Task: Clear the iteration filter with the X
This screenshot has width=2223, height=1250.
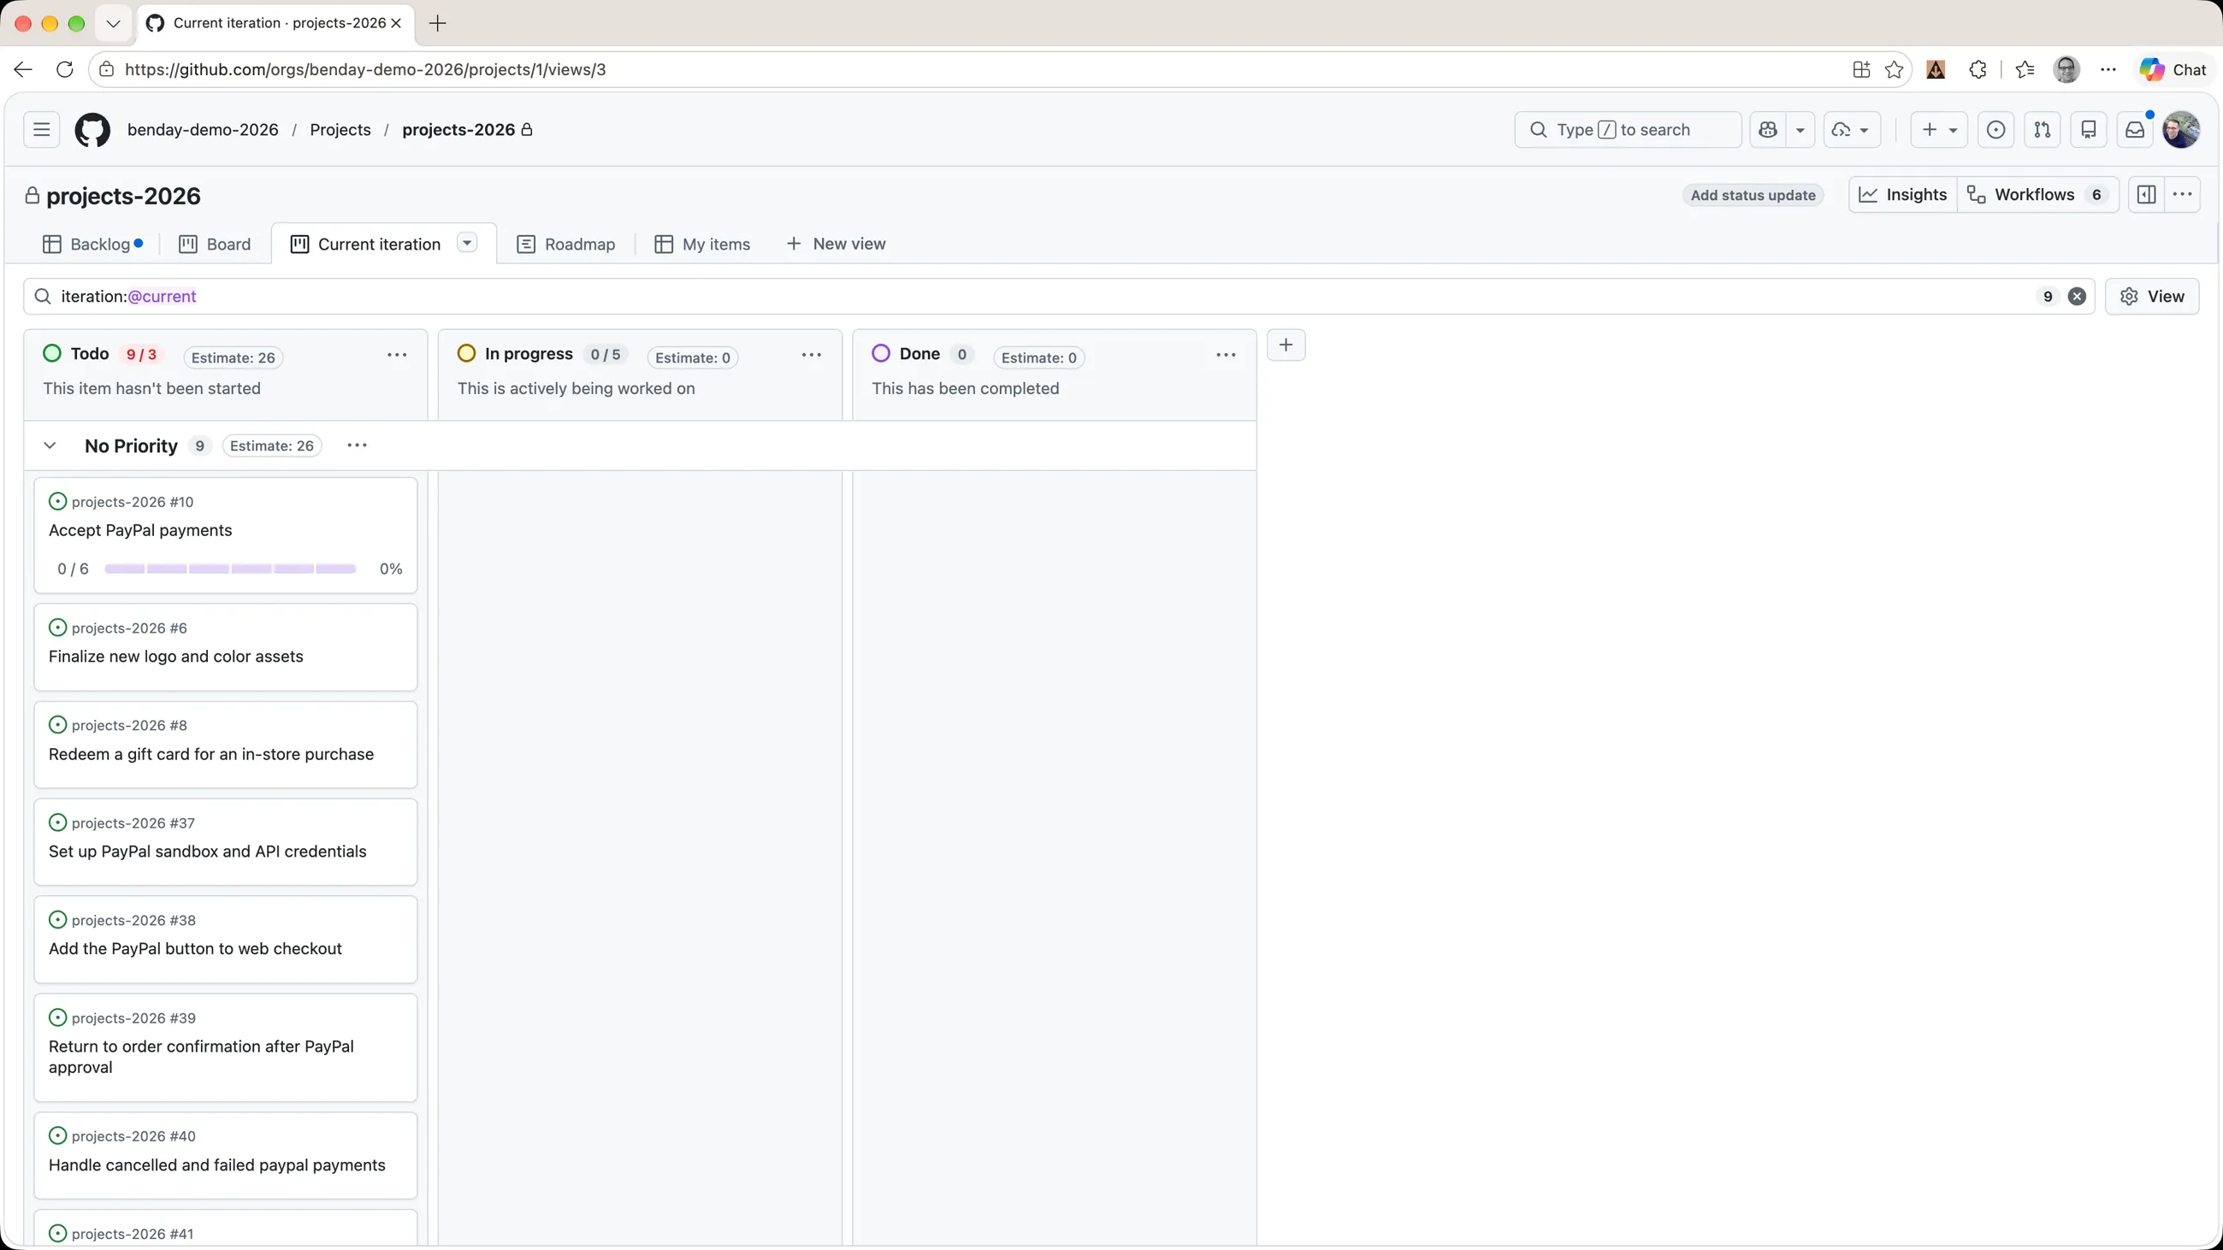Action: (2077, 296)
